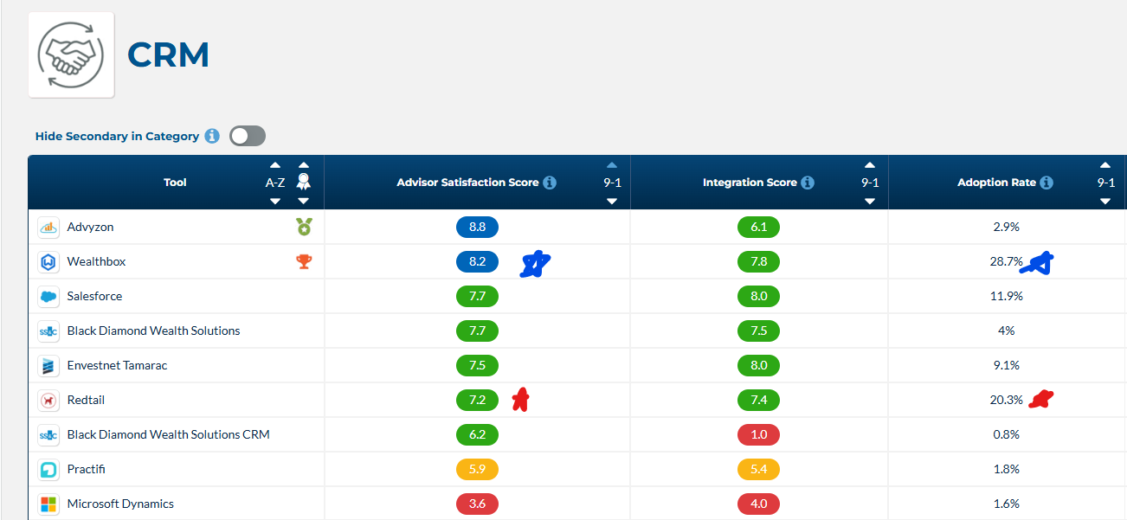Click the Advisor Satisfaction Score header label

point(467,183)
